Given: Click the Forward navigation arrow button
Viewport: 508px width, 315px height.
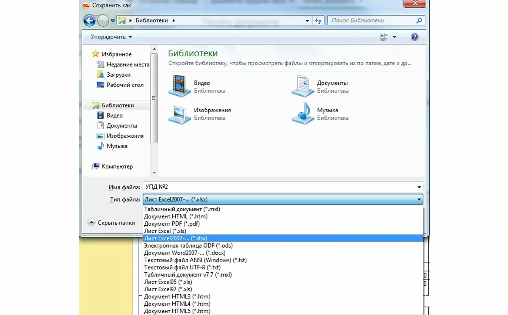Looking at the screenshot, I should [103, 20].
